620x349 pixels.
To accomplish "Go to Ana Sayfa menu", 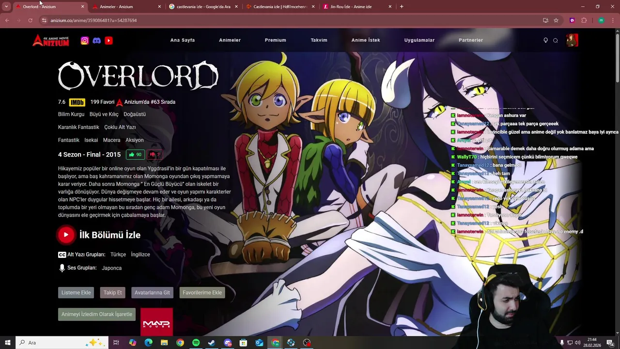I will [x=183, y=40].
